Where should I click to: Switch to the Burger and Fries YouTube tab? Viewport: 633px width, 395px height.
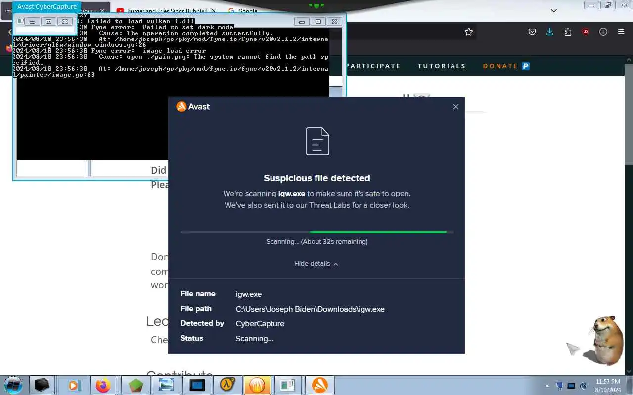click(167, 11)
